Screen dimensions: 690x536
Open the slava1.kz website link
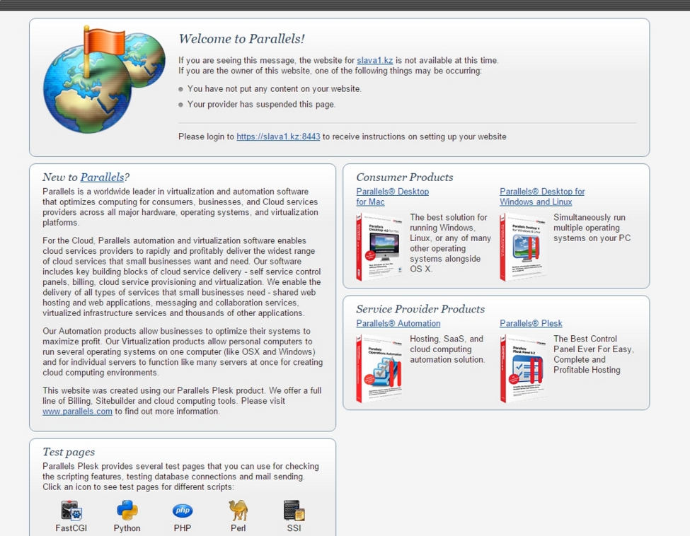(x=374, y=61)
